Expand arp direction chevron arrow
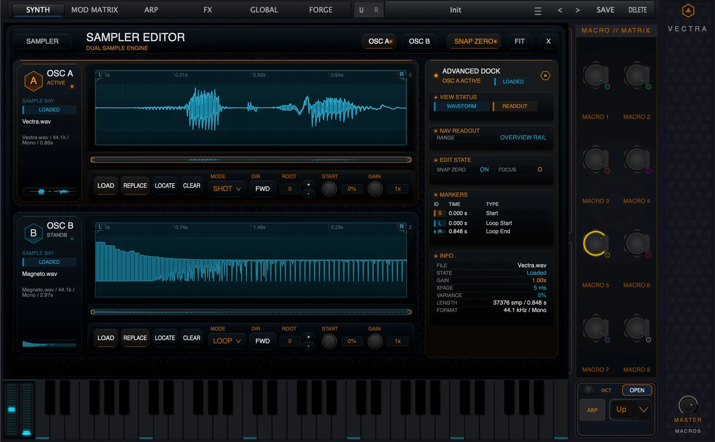 pyautogui.click(x=643, y=409)
